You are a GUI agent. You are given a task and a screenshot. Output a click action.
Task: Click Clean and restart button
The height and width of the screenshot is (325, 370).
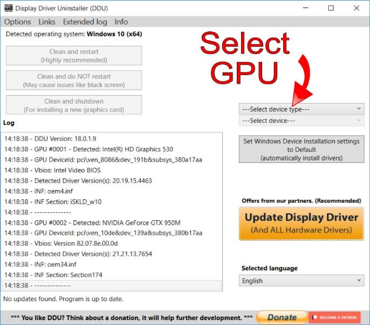[x=74, y=56]
